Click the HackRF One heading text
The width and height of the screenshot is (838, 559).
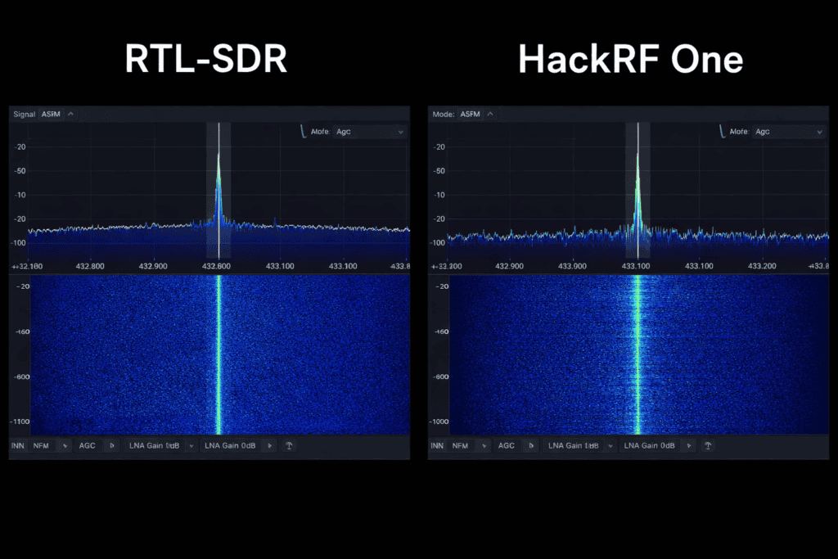tap(631, 59)
